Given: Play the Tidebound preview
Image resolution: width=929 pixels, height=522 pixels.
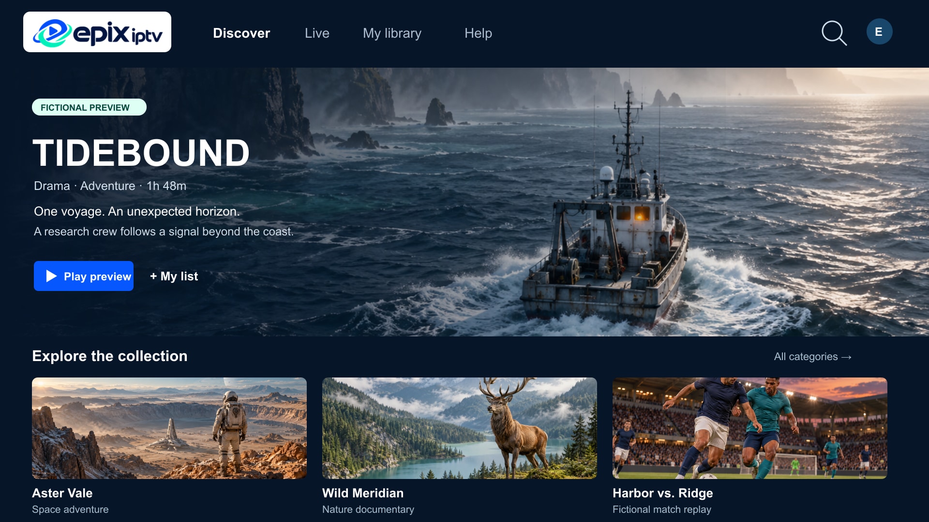Looking at the screenshot, I should click(x=84, y=276).
